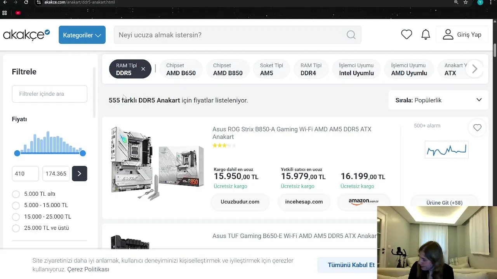
Task: Click the 16.199,00 TL price
Action: pos(363,177)
